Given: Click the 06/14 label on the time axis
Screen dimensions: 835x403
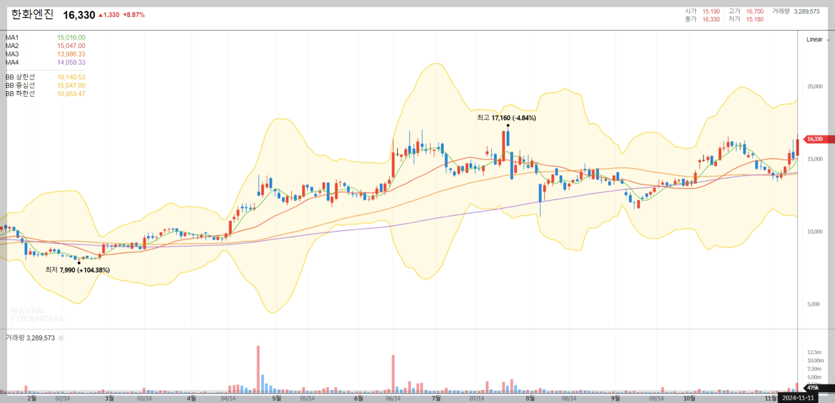Looking at the screenshot, I should 393,398.
